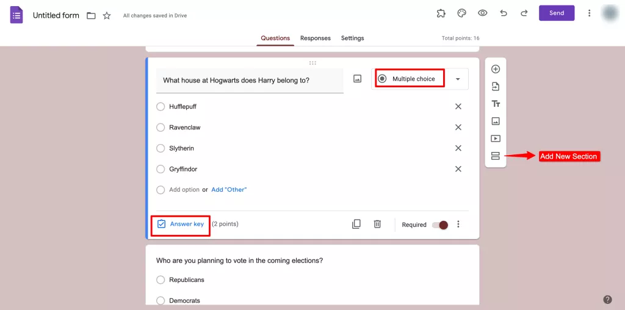Image resolution: width=625 pixels, height=310 pixels.
Task: Open the customize theme palette icon
Action: point(461,13)
